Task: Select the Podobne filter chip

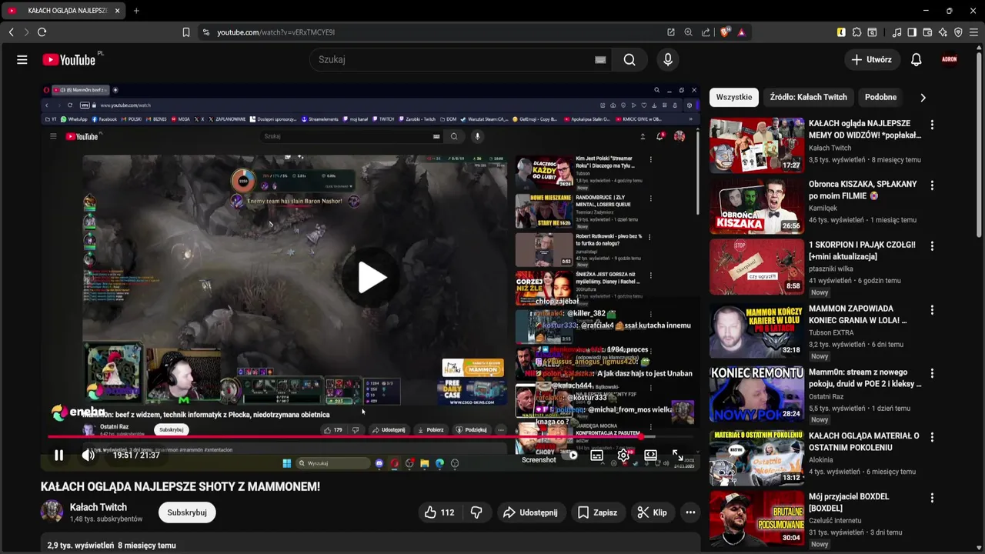Action: pos(880,97)
